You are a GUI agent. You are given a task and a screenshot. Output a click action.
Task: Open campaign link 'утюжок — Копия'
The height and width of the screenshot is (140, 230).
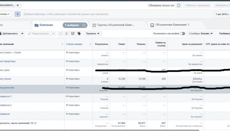pos(10,53)
